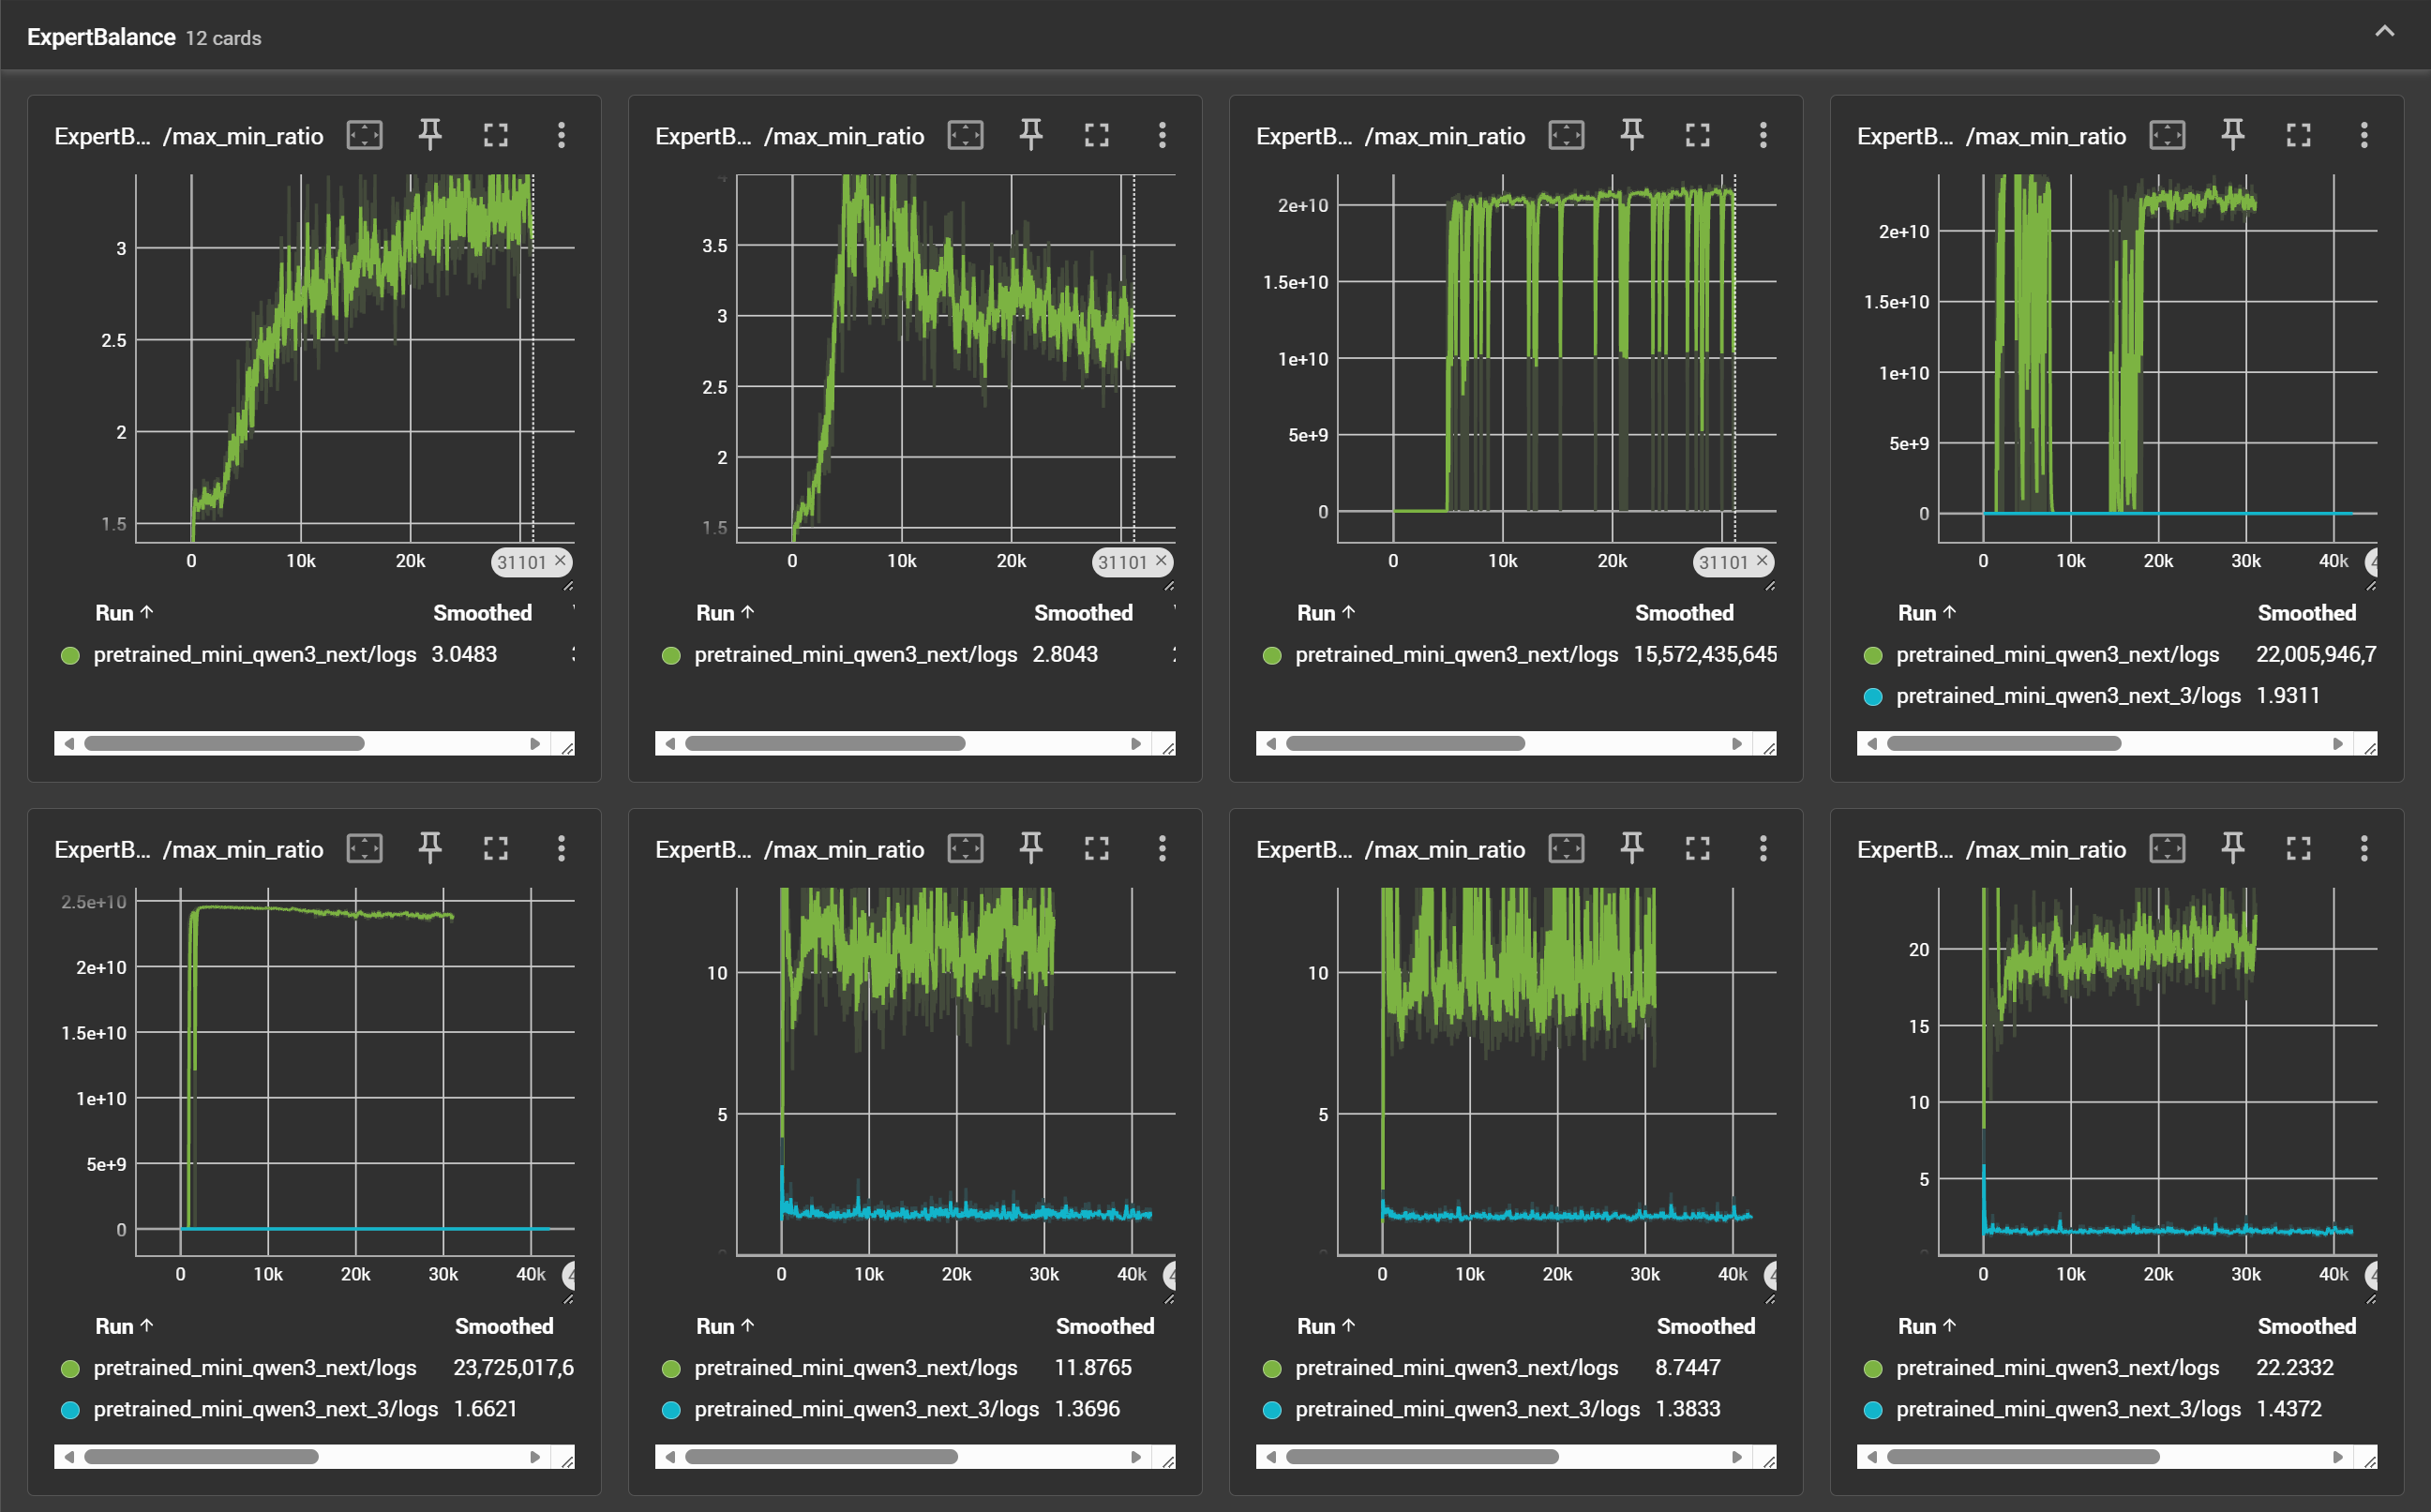Collapse the ExpertBalance section
Screen dimensions: 2431x1512
(2384, 32)
